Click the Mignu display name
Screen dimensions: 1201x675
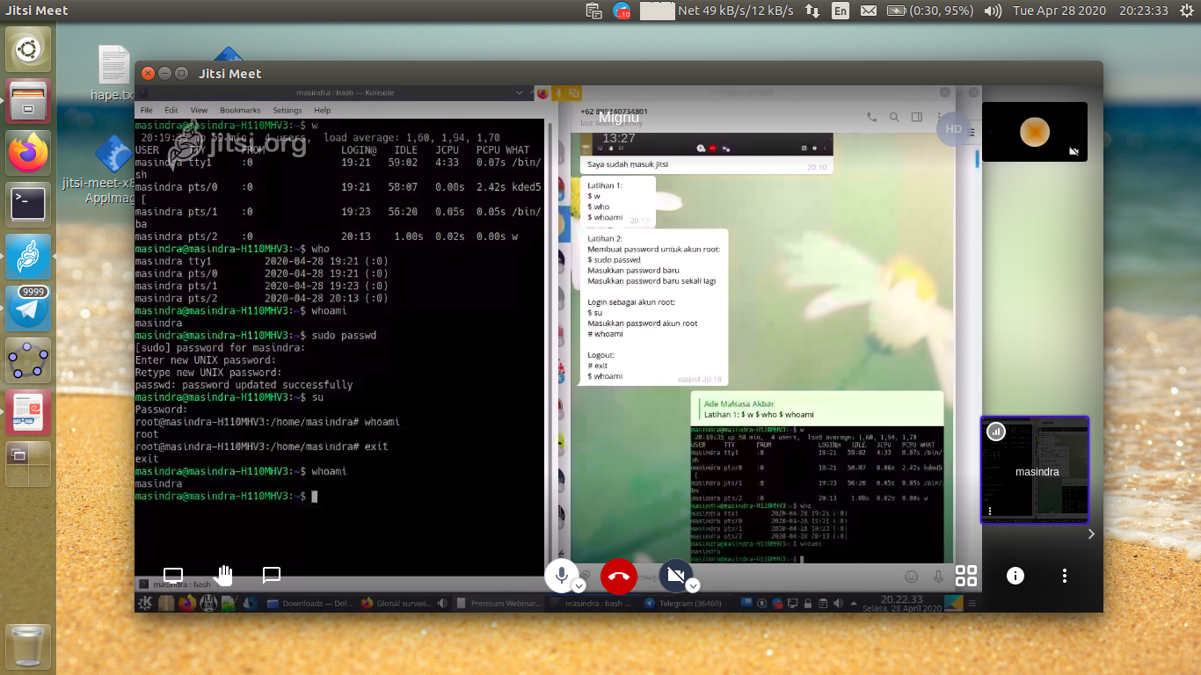pos(618,117)
